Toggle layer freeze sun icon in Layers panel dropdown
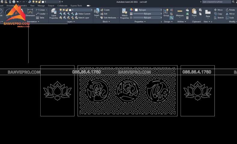 click(x=64, y=10)
